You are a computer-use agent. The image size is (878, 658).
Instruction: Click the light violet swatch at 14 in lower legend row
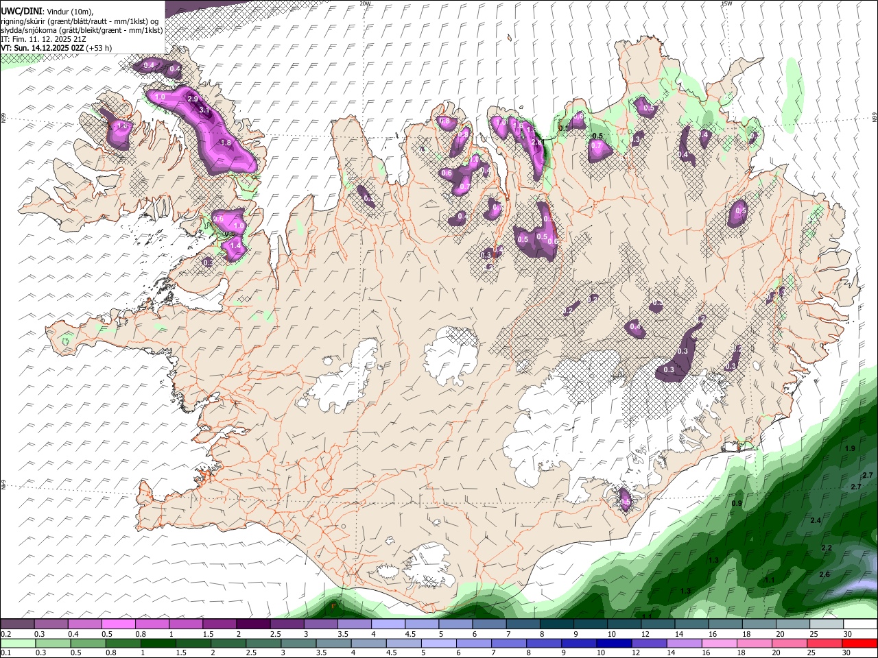pos(683,644)
